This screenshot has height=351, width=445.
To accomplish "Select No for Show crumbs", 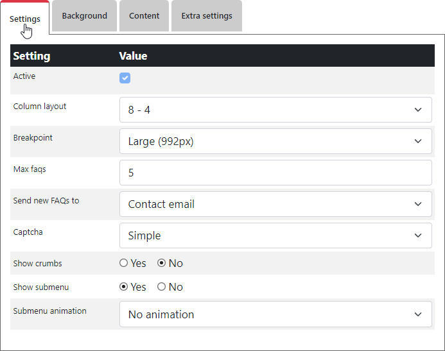I will [x=162, y=263].
